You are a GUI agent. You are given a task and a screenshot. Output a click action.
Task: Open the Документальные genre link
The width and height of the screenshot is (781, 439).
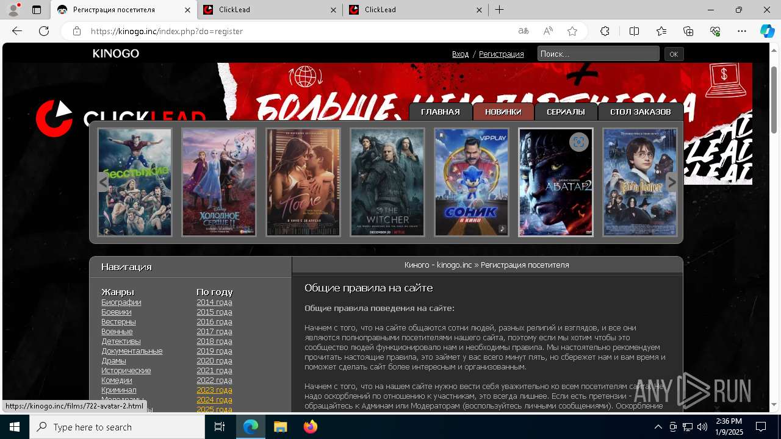click(x=132, y=351)
